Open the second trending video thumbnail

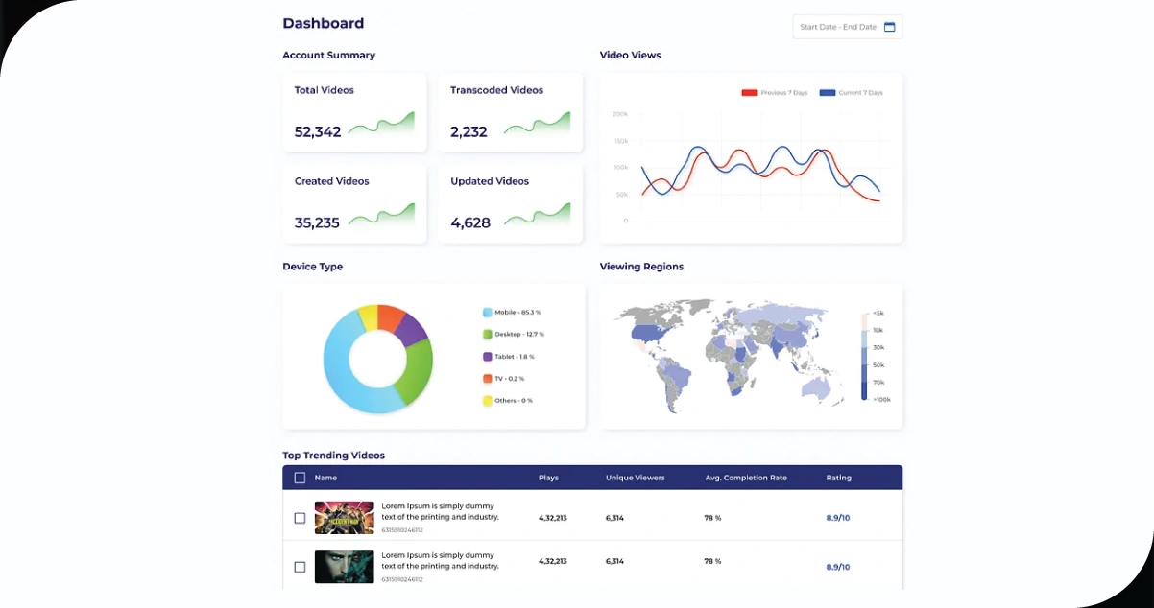coord(344,567)
